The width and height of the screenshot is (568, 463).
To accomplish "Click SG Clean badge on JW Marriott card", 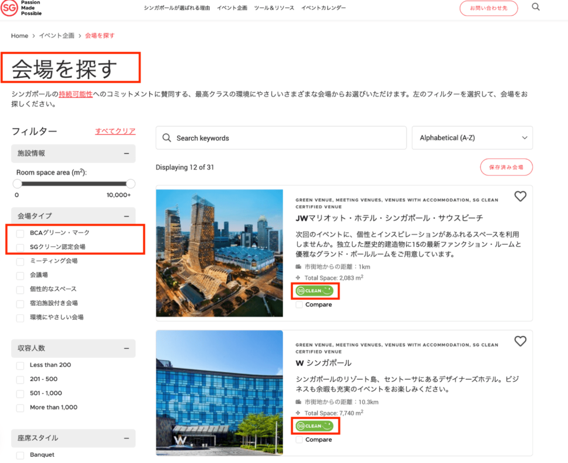I will point(315,291).
